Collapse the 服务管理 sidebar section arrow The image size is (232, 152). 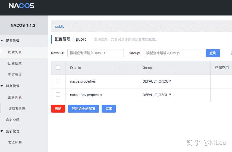[2, 86]
